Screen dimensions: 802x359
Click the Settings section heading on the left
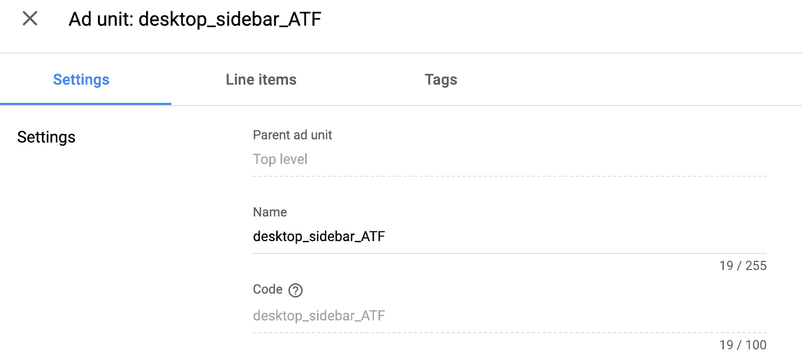click(x=46, y=137)
